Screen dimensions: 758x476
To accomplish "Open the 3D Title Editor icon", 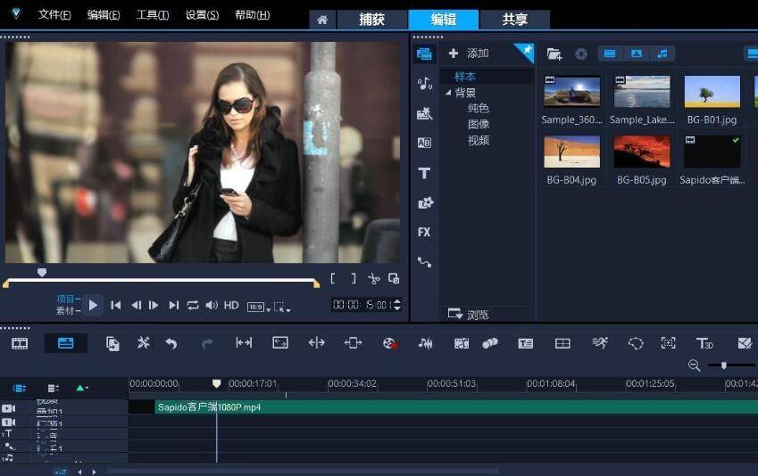I will [704, 343].
